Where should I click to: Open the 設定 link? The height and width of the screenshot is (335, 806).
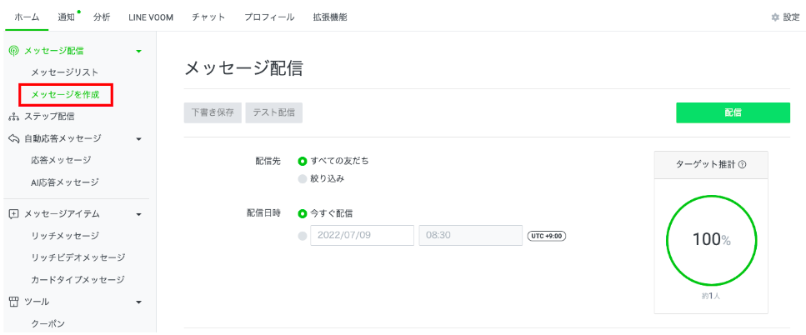pos(791,17)
